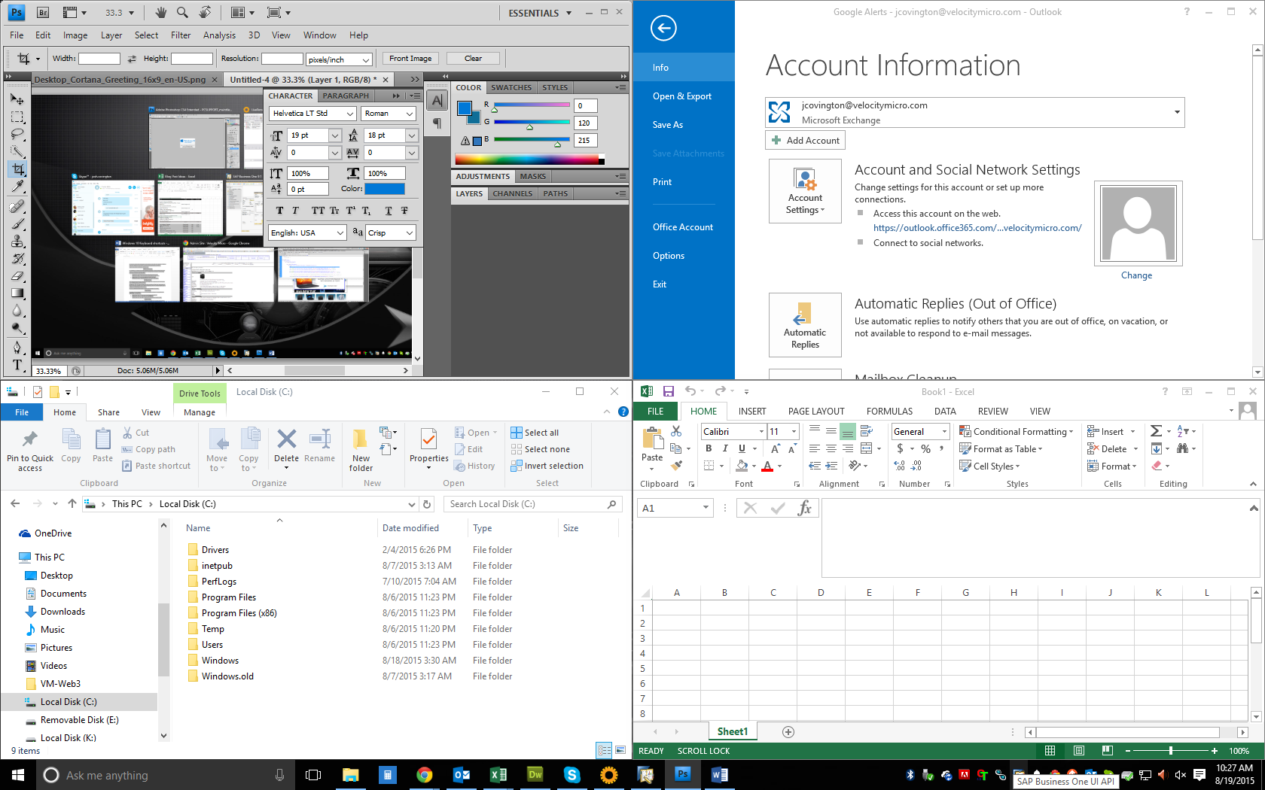Toggle Strikethrough in Character panel
Screen dimensions: 1265x790
coord(404,211)
